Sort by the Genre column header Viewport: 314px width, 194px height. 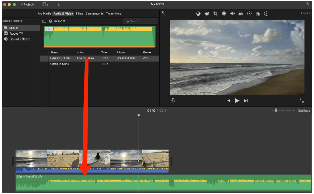[147, 53]
